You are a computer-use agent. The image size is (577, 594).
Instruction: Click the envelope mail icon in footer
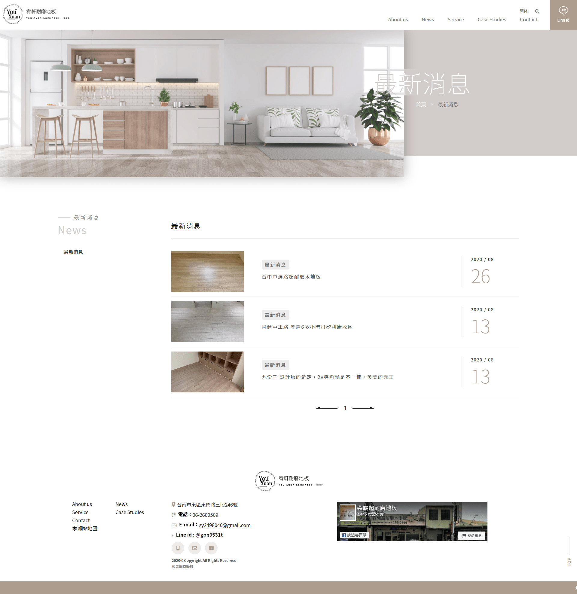195,548
